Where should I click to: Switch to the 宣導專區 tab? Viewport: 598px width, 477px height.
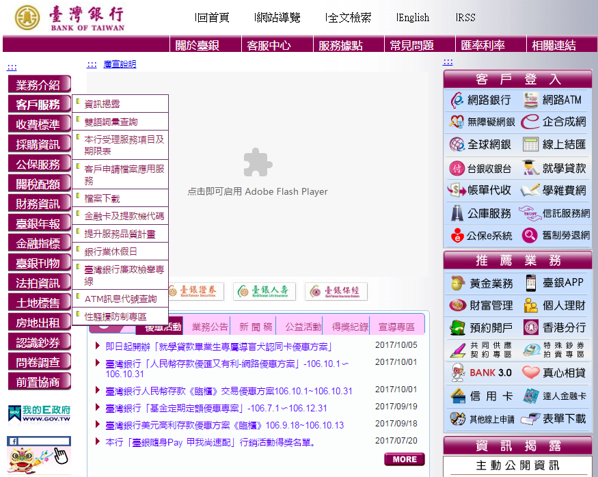pyautogui.click(x=396, y=326)
